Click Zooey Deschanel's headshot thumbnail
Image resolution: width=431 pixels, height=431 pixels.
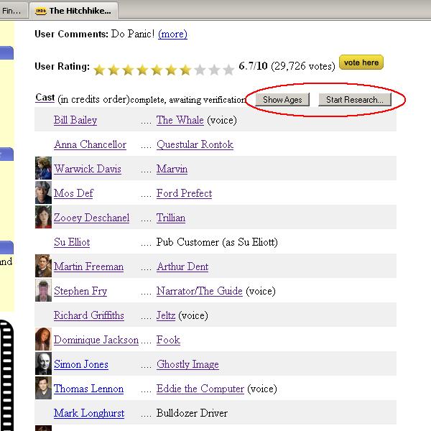tap(43, 217)
